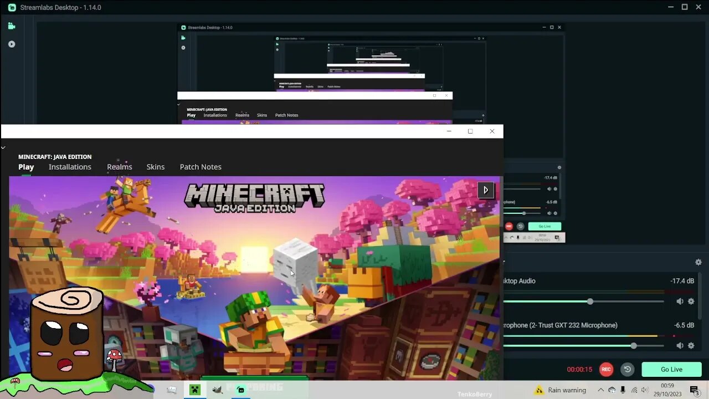Open the mixer settings gear icon
Screen dimensions: 709x399
click(698, 262)
